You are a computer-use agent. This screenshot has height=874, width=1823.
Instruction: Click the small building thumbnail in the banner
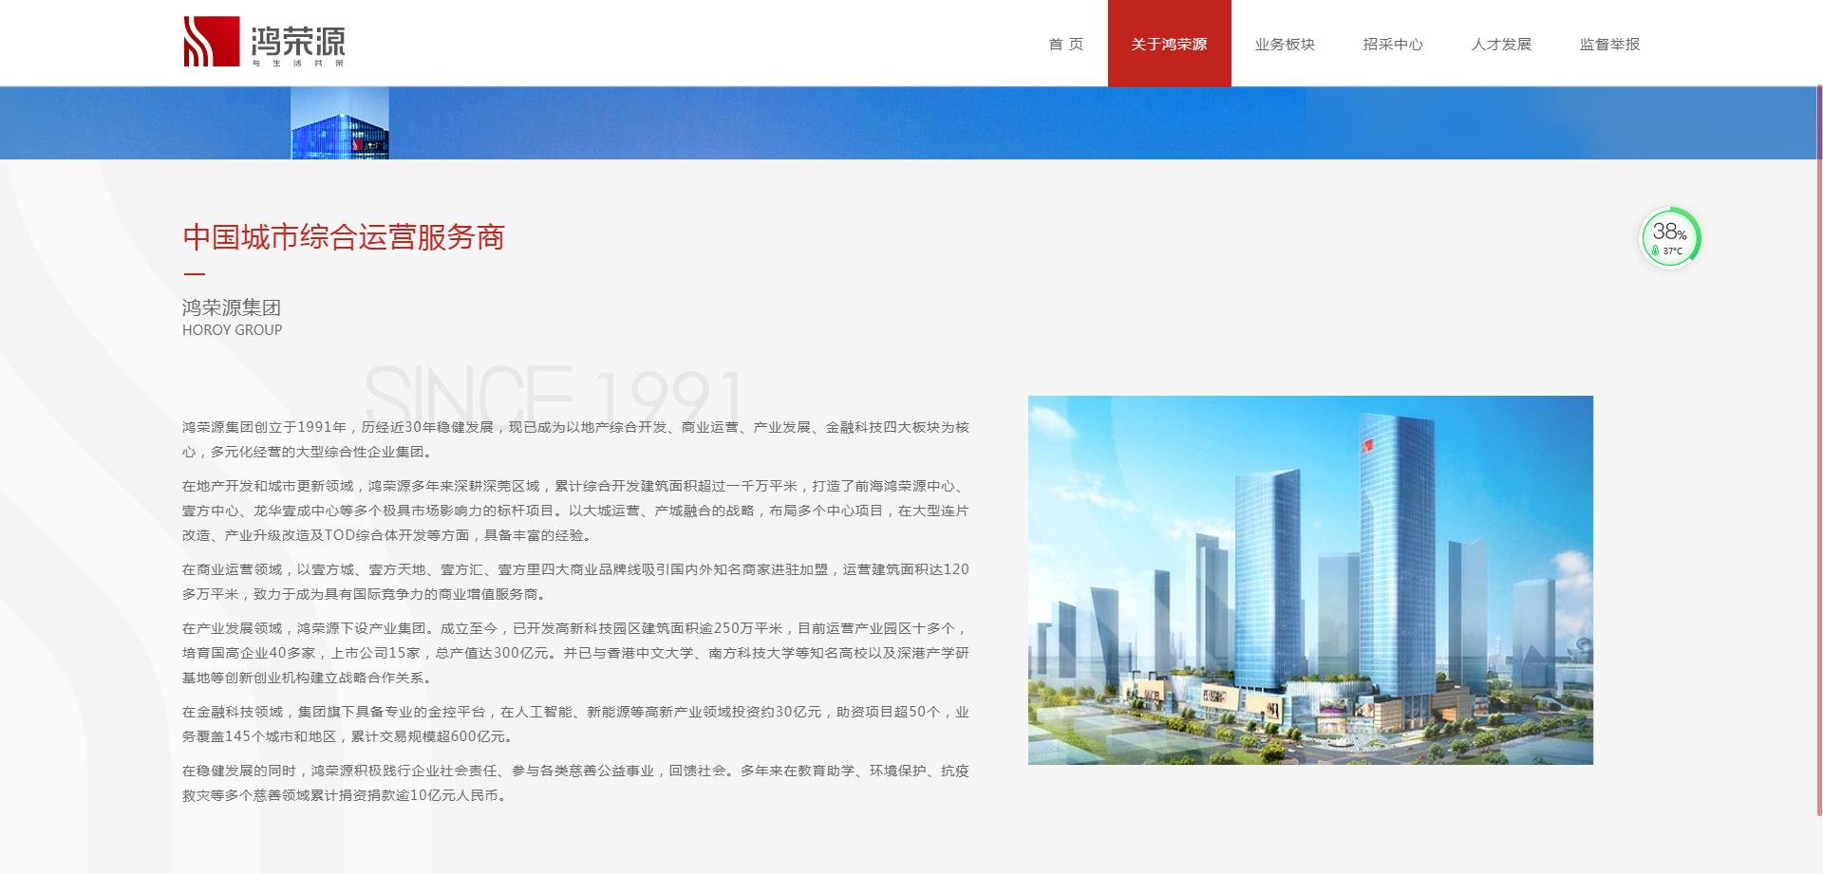(340, 122)
